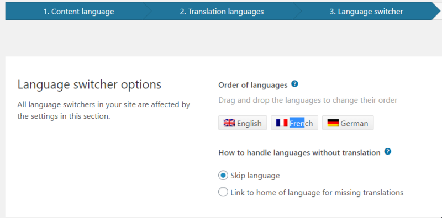The height and width of the screenshot is (218, 442).
Task: Open help tooltip for Order of languages
Action: pyautogui.click(x=294, y=84)
